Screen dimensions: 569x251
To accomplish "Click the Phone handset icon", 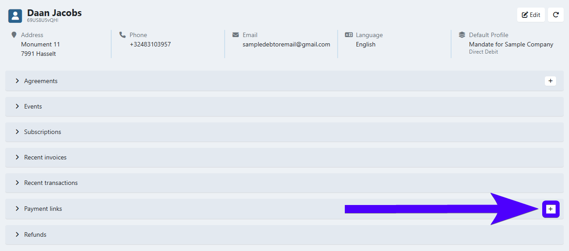I will click(x=122, y=35).
